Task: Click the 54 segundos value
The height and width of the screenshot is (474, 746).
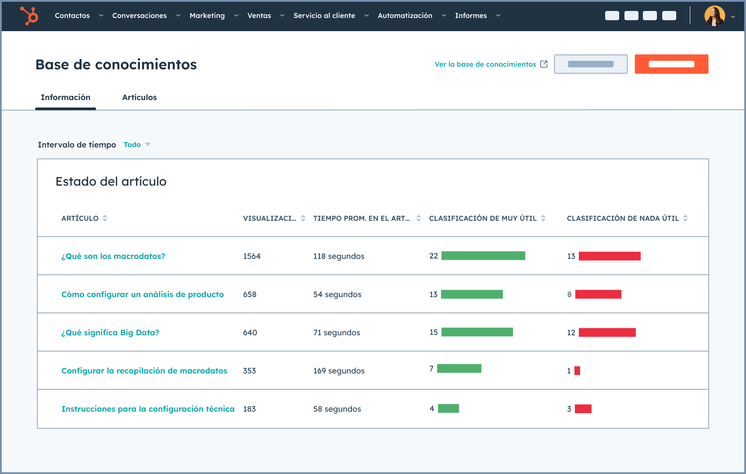Action: click(x=337, y=294)
